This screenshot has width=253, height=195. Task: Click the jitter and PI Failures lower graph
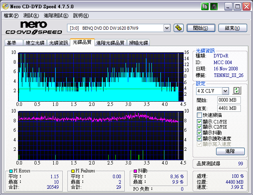click(x=101, y=136)
